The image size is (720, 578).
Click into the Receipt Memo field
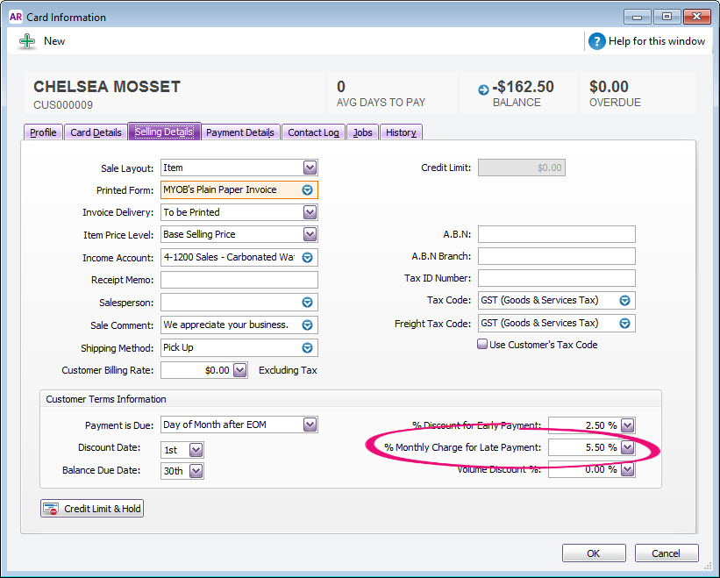pyautogui.click(x=239, y=280)
